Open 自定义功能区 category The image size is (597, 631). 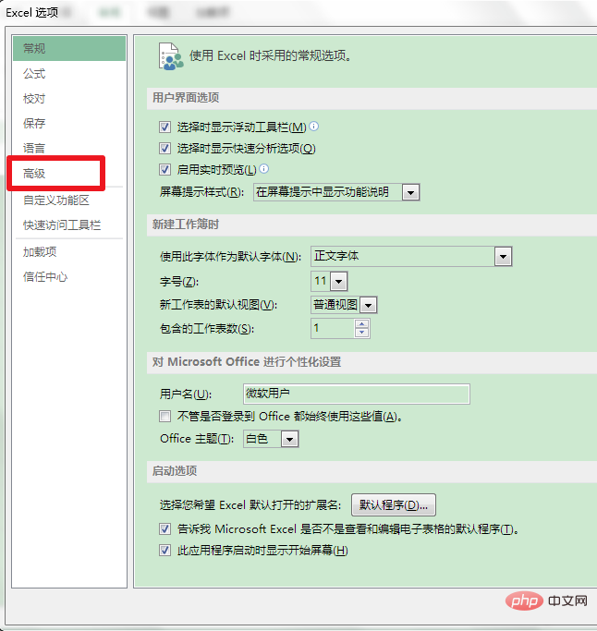[69, 200]
